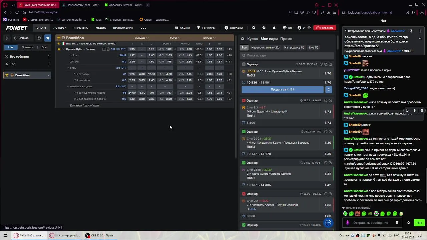
Task: Delete the hovered chat message trash icon
Action: [x=422, y=110]
